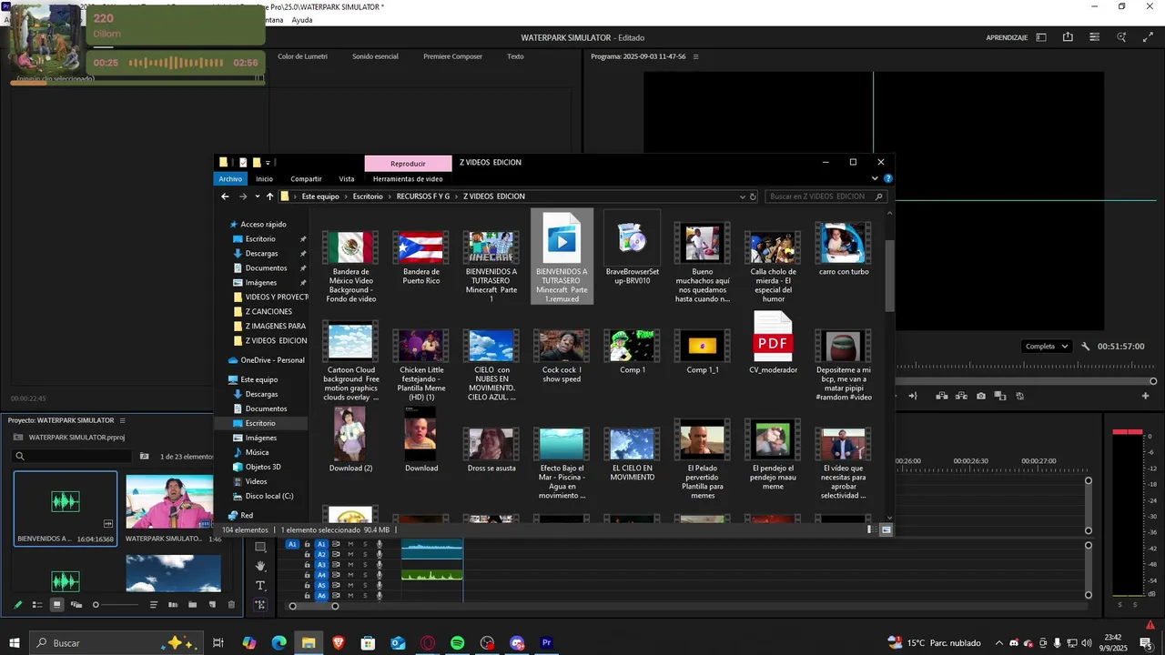Screen dimensions: 1165x655
Task: Click the Escritorio breadcrumb in address bar
Action: click(x=368, y=196)
